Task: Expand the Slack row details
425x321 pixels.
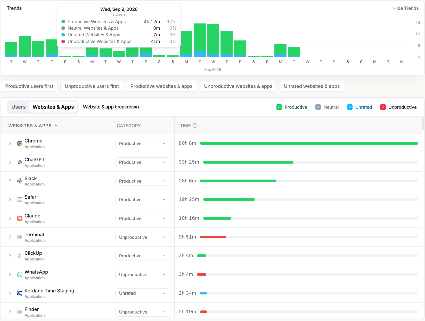Action: coord(10,181)
